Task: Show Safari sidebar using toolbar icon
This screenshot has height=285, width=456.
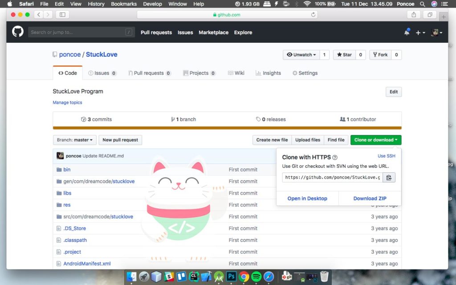Action: click(62, 15)
